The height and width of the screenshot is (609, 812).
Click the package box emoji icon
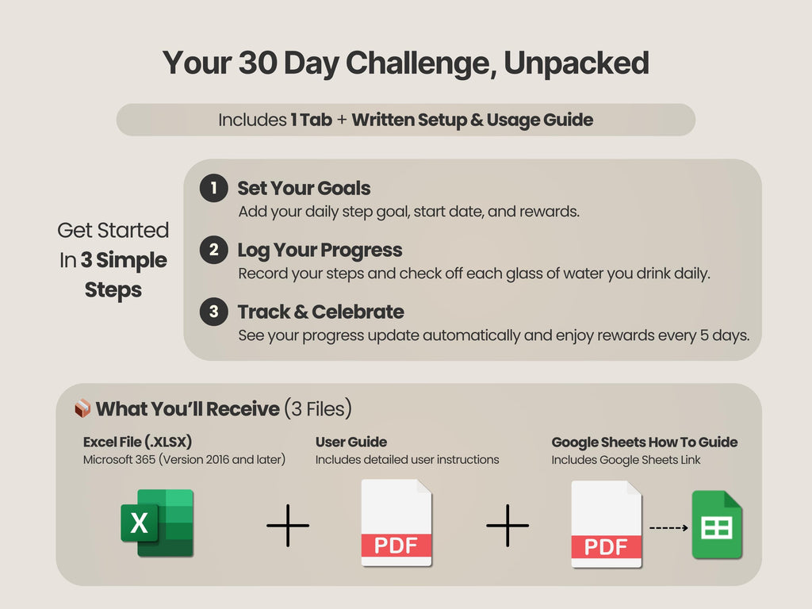(82, 408)
